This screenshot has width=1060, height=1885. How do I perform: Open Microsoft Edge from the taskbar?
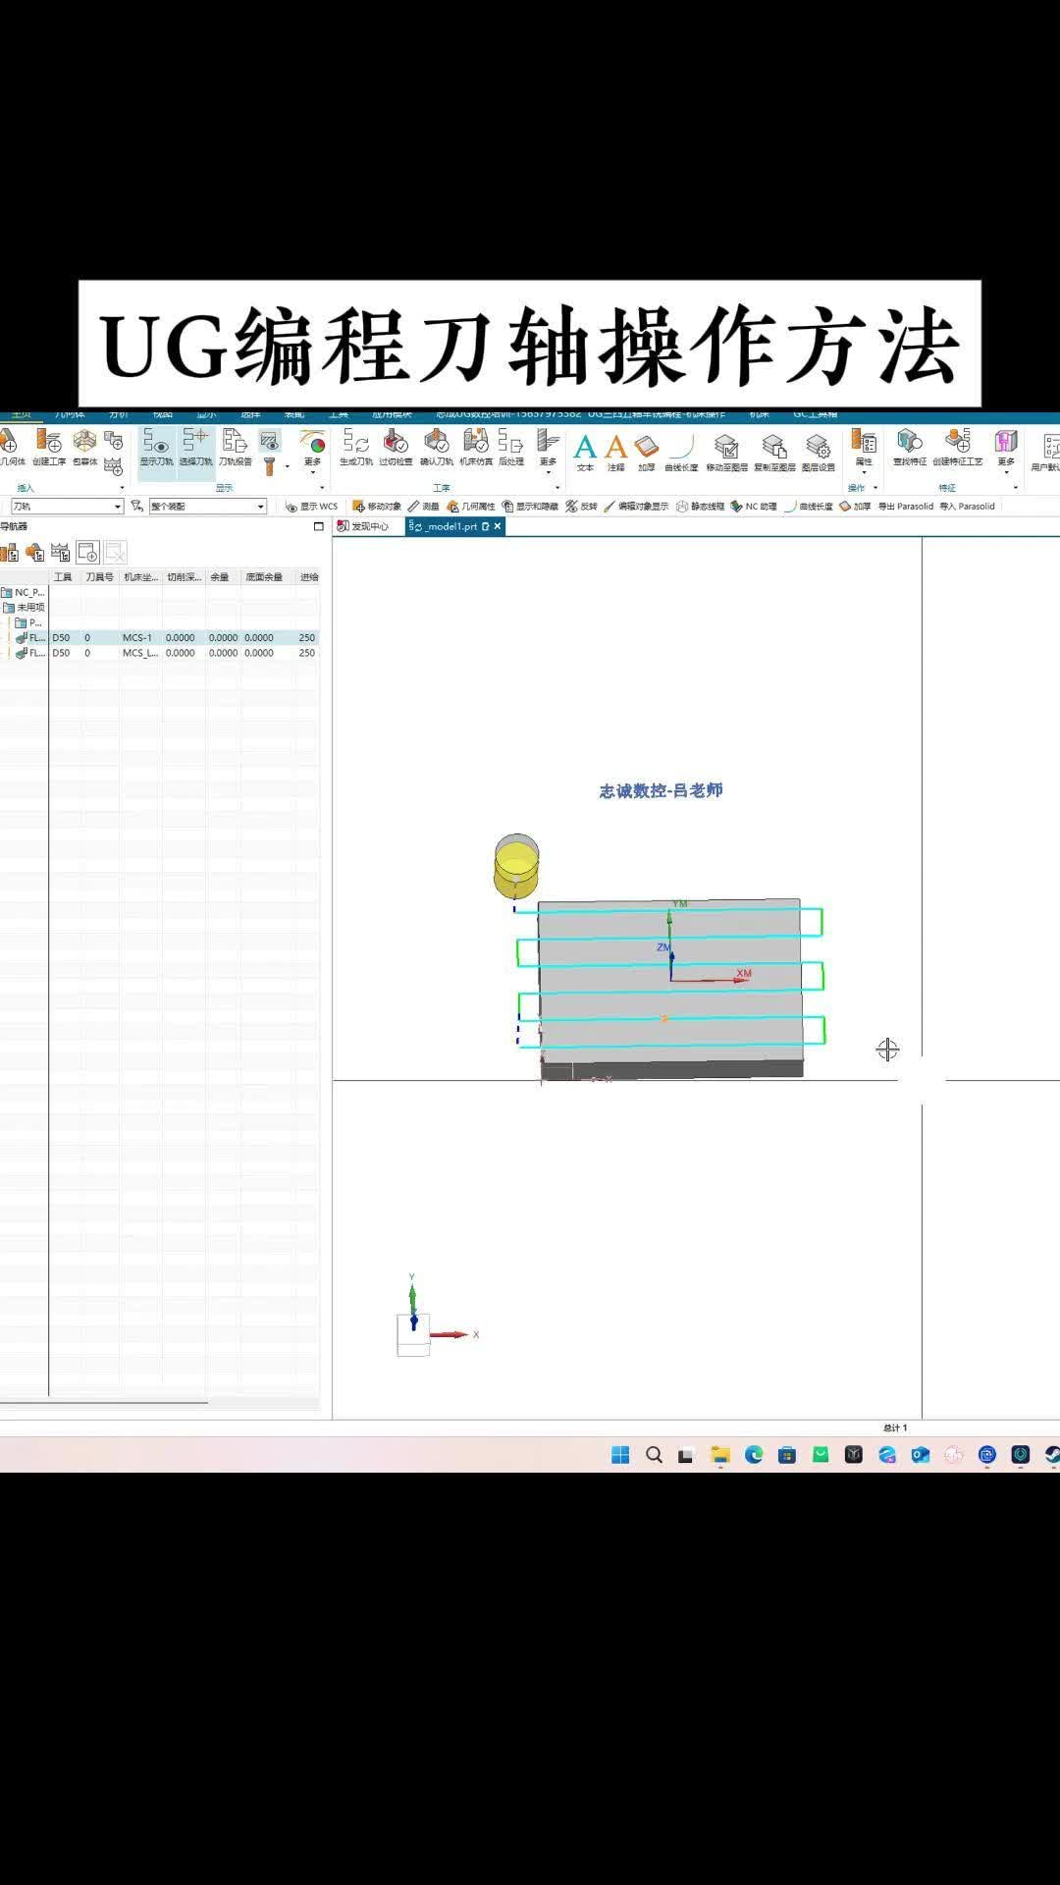pyautogui.click(x=754, y=1455)
